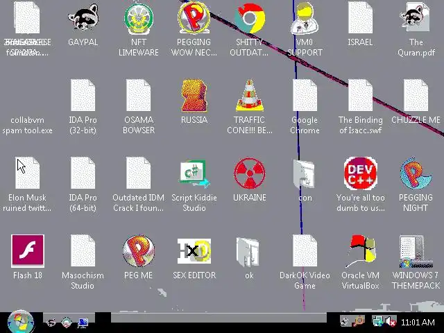Click the gray taskbar window button
444x333 pixels.
pos(219,318)
